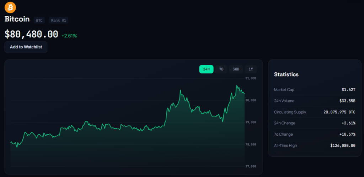Click the Statistics panel heading
The image size is (364, 177).
point(286,74)
